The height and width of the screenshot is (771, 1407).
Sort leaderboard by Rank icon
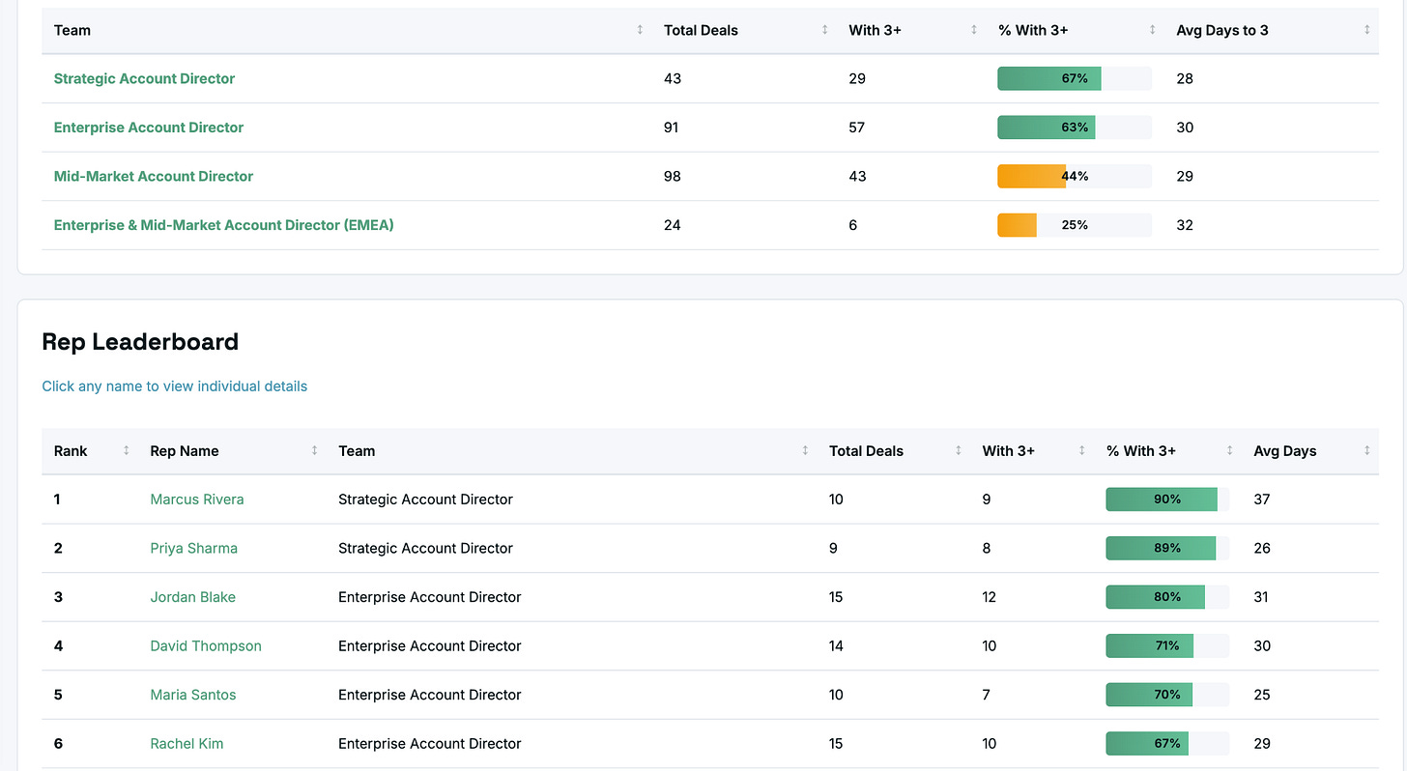[126, 450]
